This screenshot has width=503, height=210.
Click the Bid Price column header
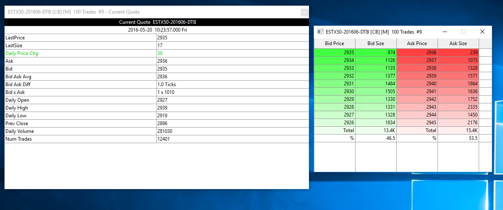pos(335,43)
